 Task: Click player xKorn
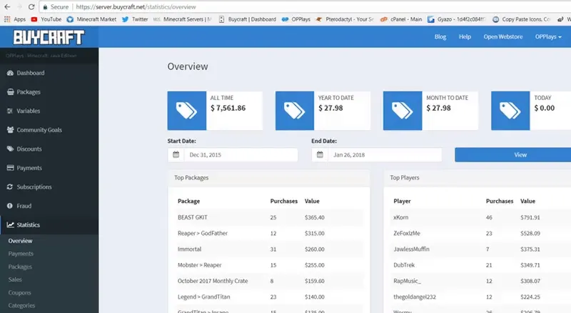[401, 217]
